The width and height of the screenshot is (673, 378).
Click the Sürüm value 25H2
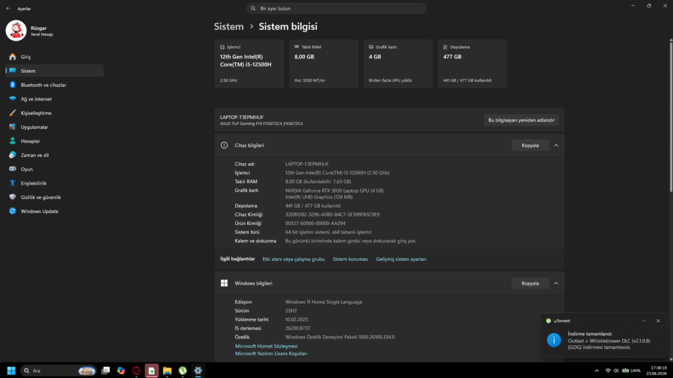pos(291,310)
